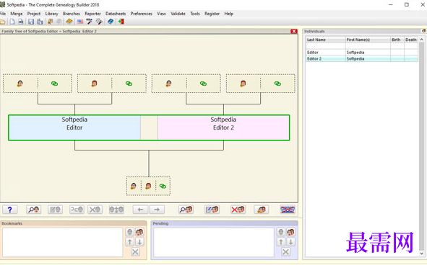Sort individuals by the Last Name header
Viewport: 427px width, 265px height.
pyautogui.click(x=326, y=40)
